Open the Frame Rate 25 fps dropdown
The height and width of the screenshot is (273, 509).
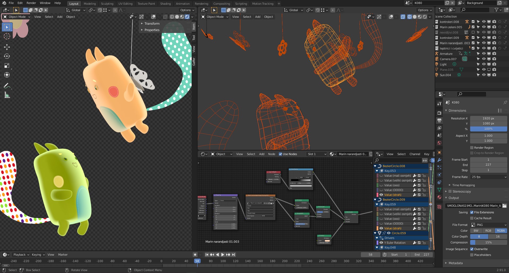click(x=489, y=177)
